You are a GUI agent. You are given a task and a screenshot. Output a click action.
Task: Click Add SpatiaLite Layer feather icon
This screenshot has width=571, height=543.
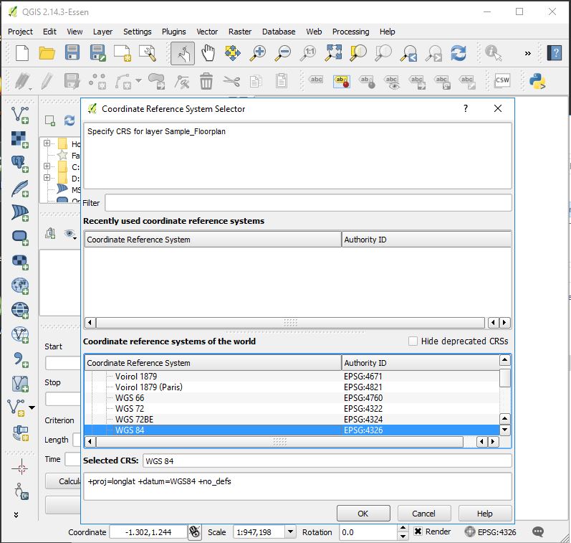(20, 189)
